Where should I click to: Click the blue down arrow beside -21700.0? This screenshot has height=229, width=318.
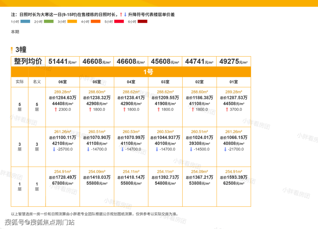click(x=225, y=149)
